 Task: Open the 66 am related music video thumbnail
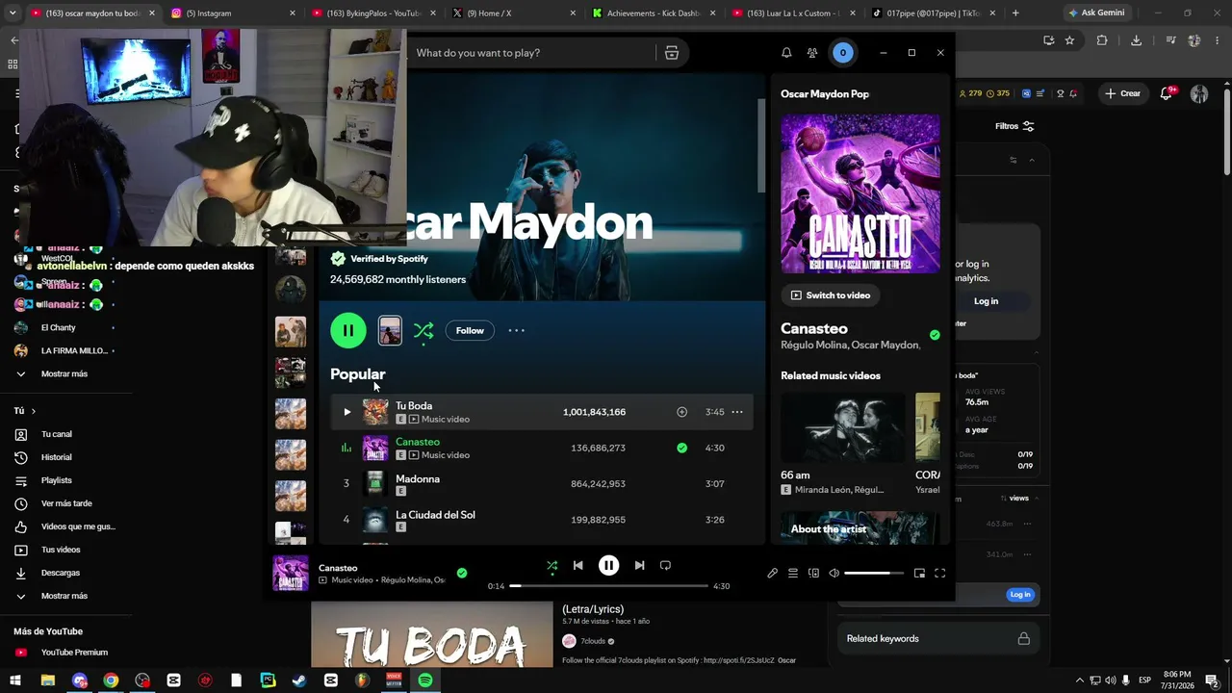(843, 427)
